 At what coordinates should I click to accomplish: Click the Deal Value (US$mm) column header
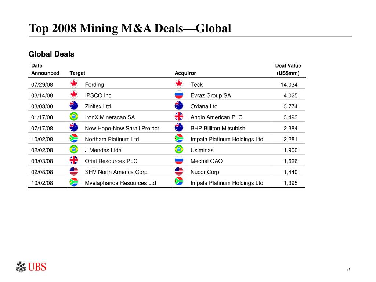point(288,69)
